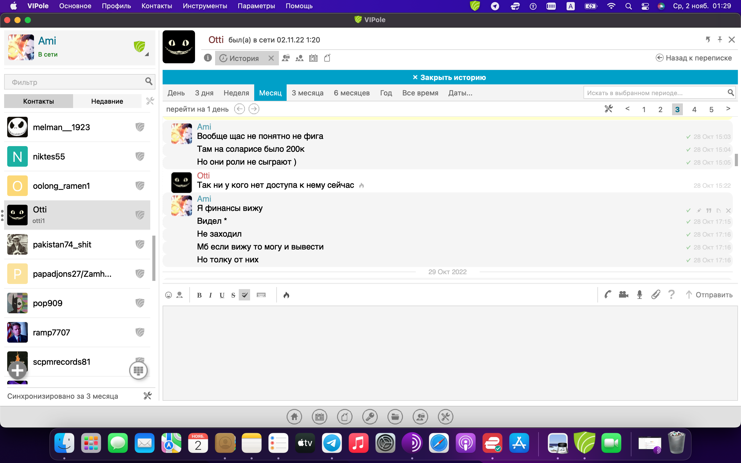
Task: Open Инструменты menu in menu bar
Action: [x=205, y=6]
